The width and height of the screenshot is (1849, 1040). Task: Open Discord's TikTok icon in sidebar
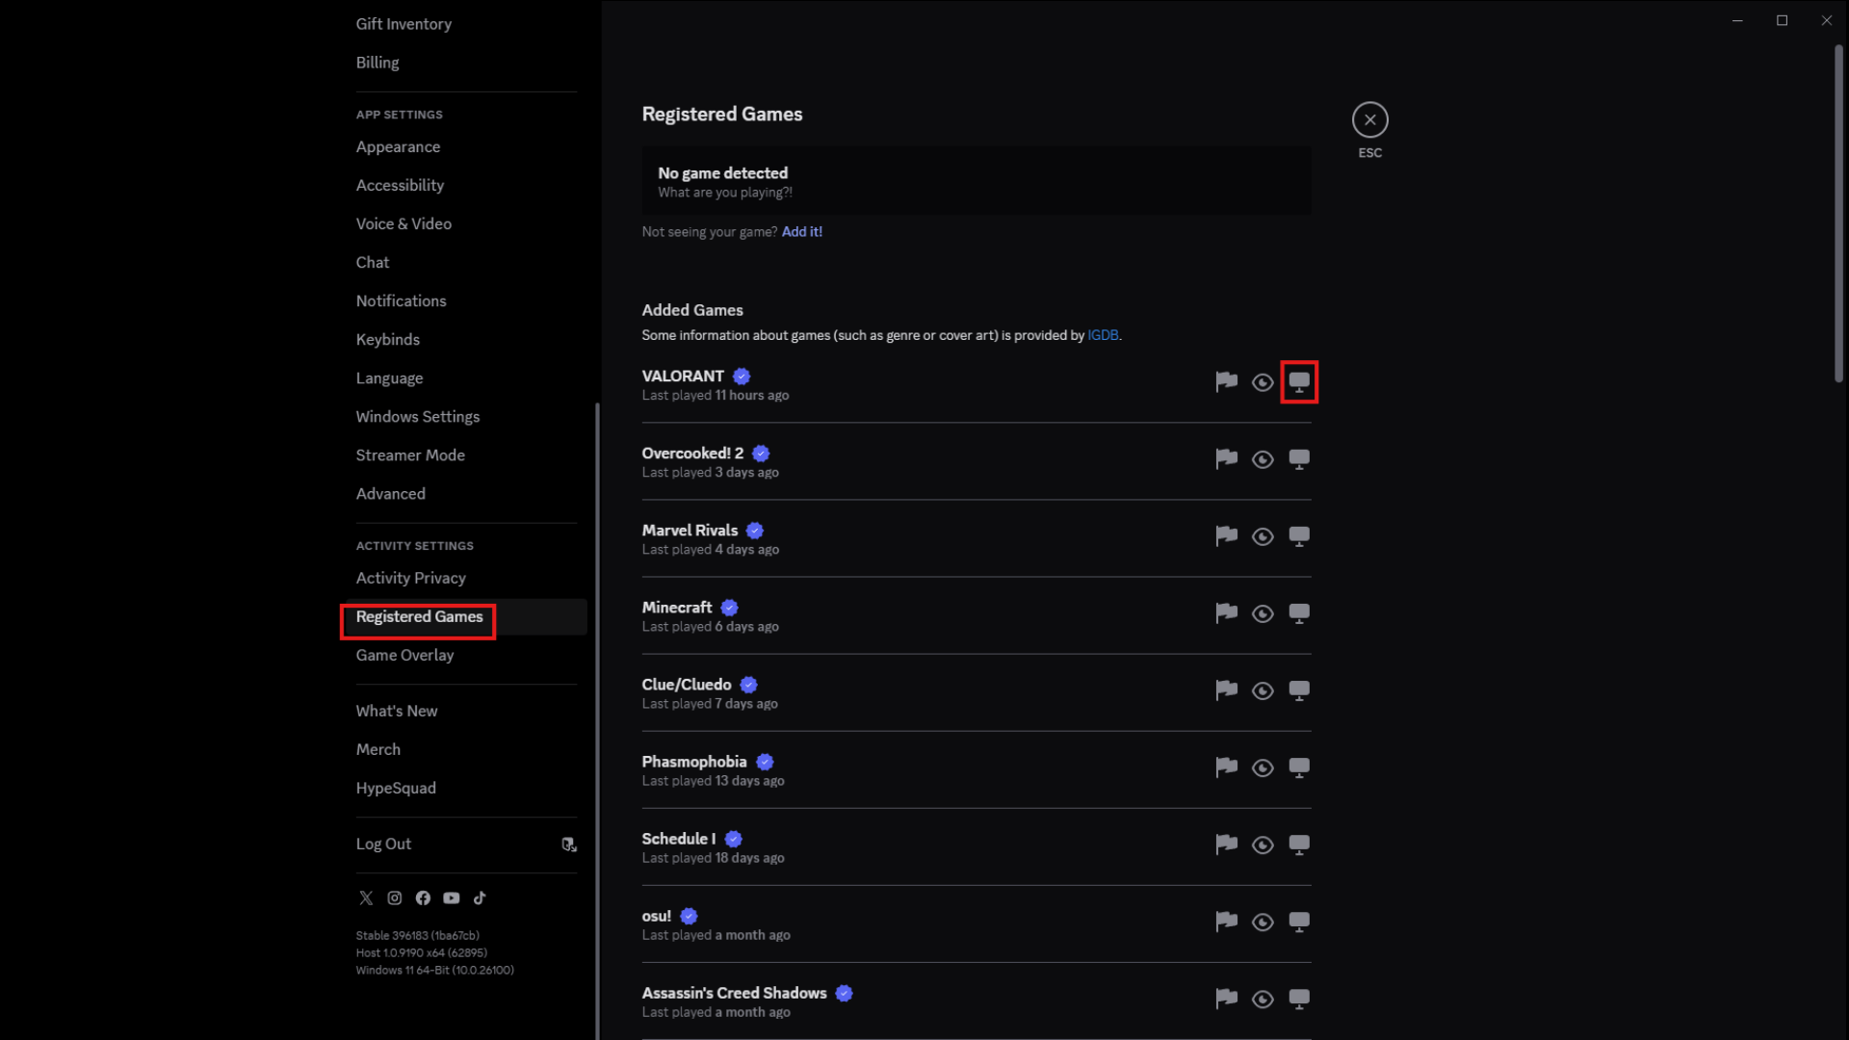[x=480, y=897]
